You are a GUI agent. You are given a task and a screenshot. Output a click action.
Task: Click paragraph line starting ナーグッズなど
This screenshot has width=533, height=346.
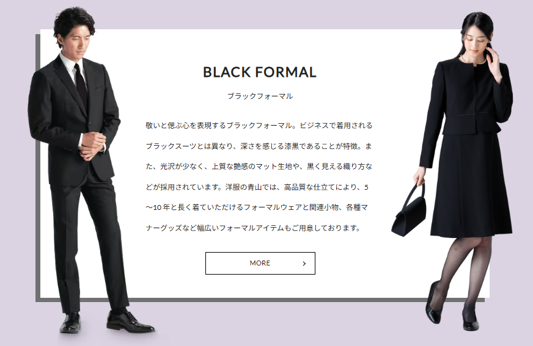pos(253,228)
